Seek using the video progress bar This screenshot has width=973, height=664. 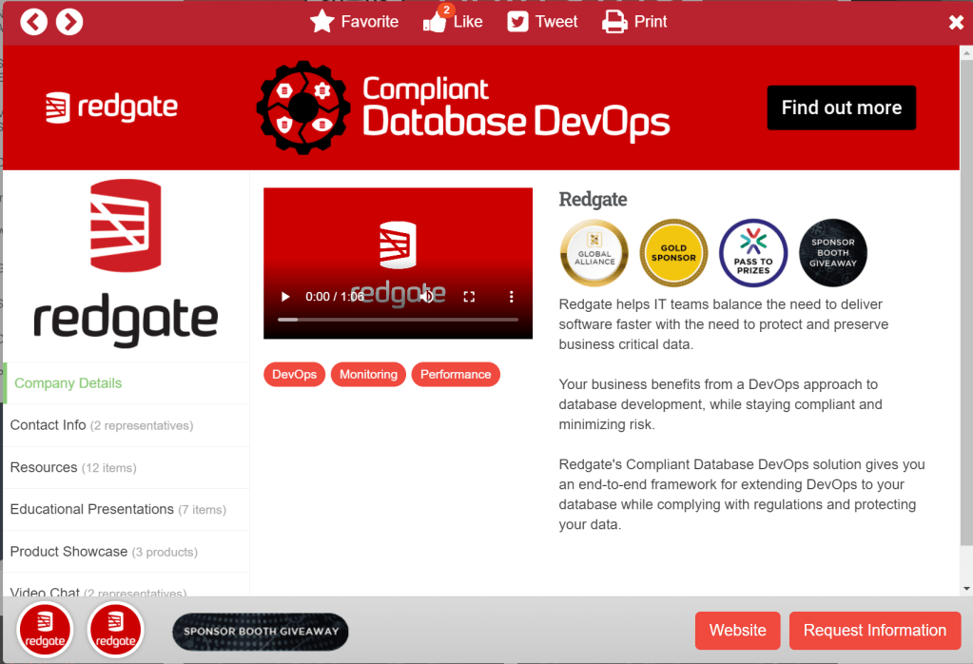point(398,320)
